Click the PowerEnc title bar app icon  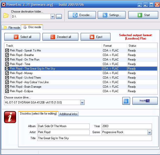pyautogui.click(x=4, y=4)
